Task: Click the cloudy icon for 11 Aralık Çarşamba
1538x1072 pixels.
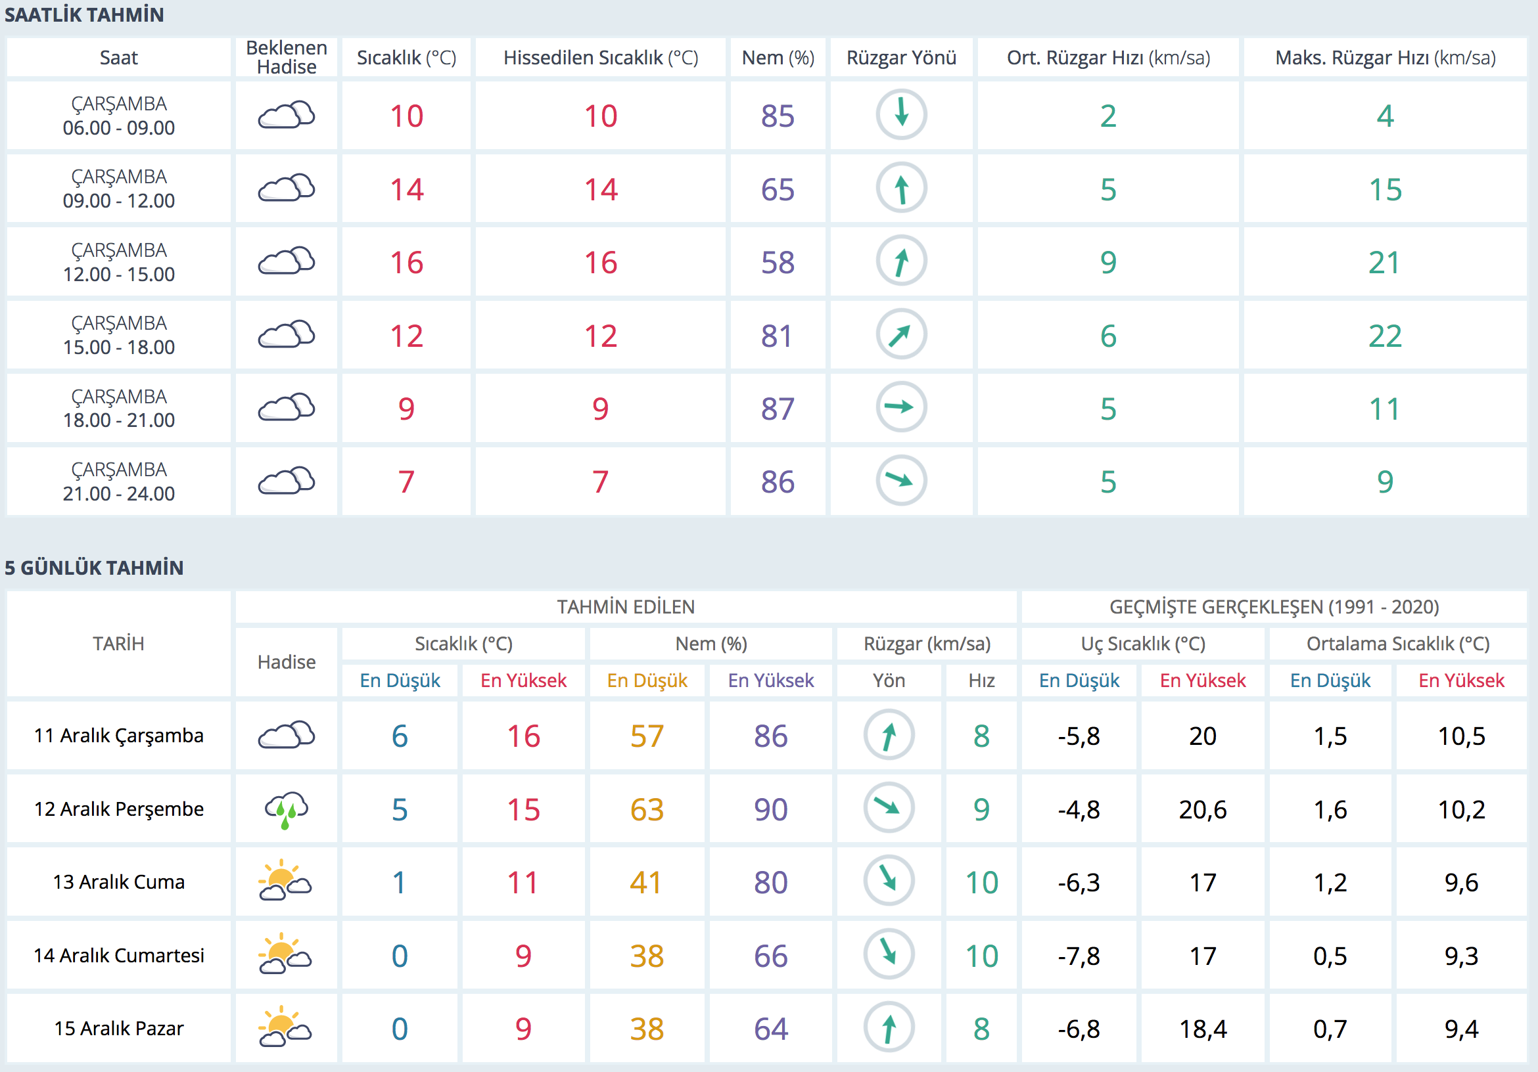Action: click(286, 735)
